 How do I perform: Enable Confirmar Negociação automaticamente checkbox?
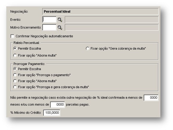pyautogui.click(x=13, y=36)
